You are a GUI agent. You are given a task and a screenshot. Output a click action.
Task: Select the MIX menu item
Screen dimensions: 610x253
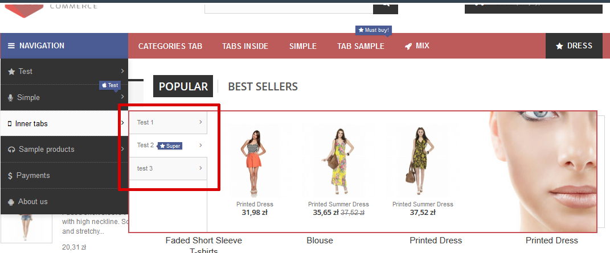point(417,46)
